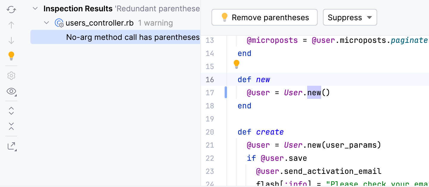The height and width of the screenshot is (187, 429).
Task: Click line number 16 in the gutter
Action: [210, 80]
